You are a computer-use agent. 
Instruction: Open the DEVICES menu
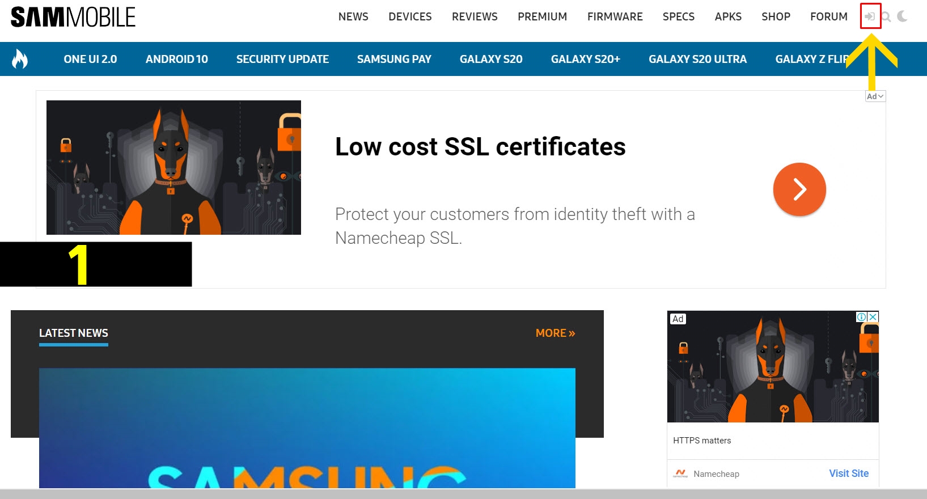410,16
